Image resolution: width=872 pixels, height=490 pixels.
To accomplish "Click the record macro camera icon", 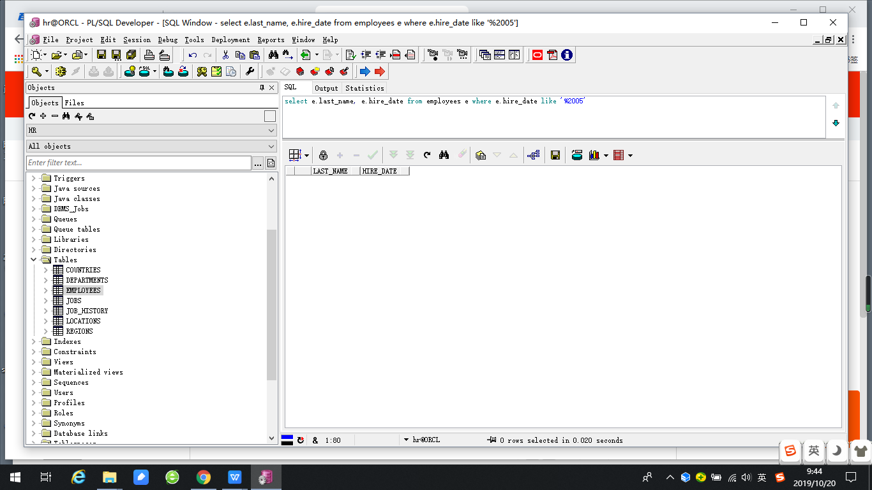I will click(x=432, y=55).
